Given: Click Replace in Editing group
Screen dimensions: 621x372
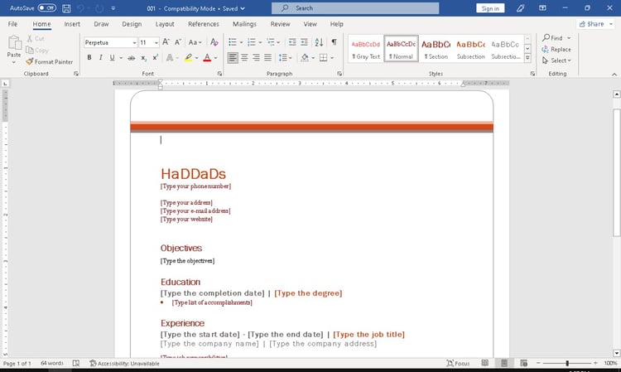Looking at the screenshot, I should (556, 50).
